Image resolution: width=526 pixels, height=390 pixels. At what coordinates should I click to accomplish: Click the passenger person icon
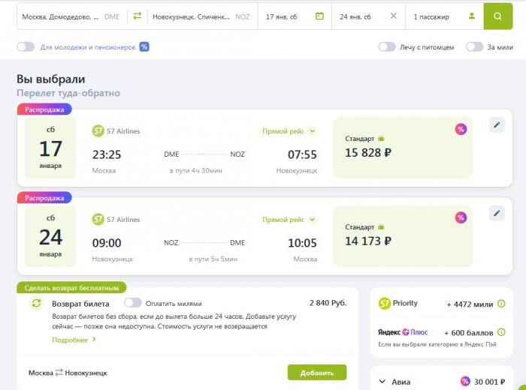tap(471, 16)
